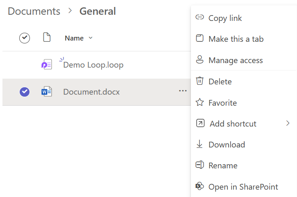Click the Rename icon
The height and width of the screenshot is (197, 297).
click(200, 165)
